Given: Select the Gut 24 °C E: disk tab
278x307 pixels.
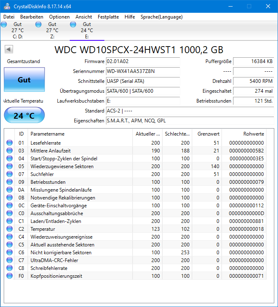Looking at the screenshot, I should (87, 30).
